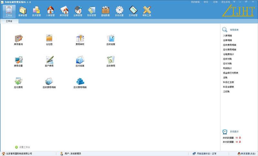The width and height of the screenshot is (258, 156).
Task: Click the 系统提示 heading text
Action: click(234, 132)
